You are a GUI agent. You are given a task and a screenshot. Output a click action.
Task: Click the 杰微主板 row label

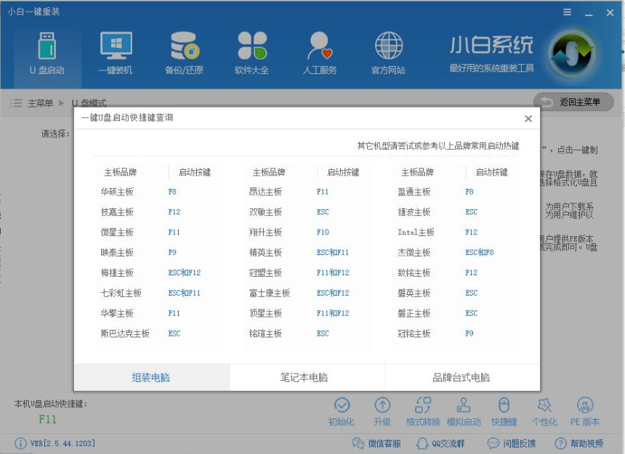pos(414,253)
